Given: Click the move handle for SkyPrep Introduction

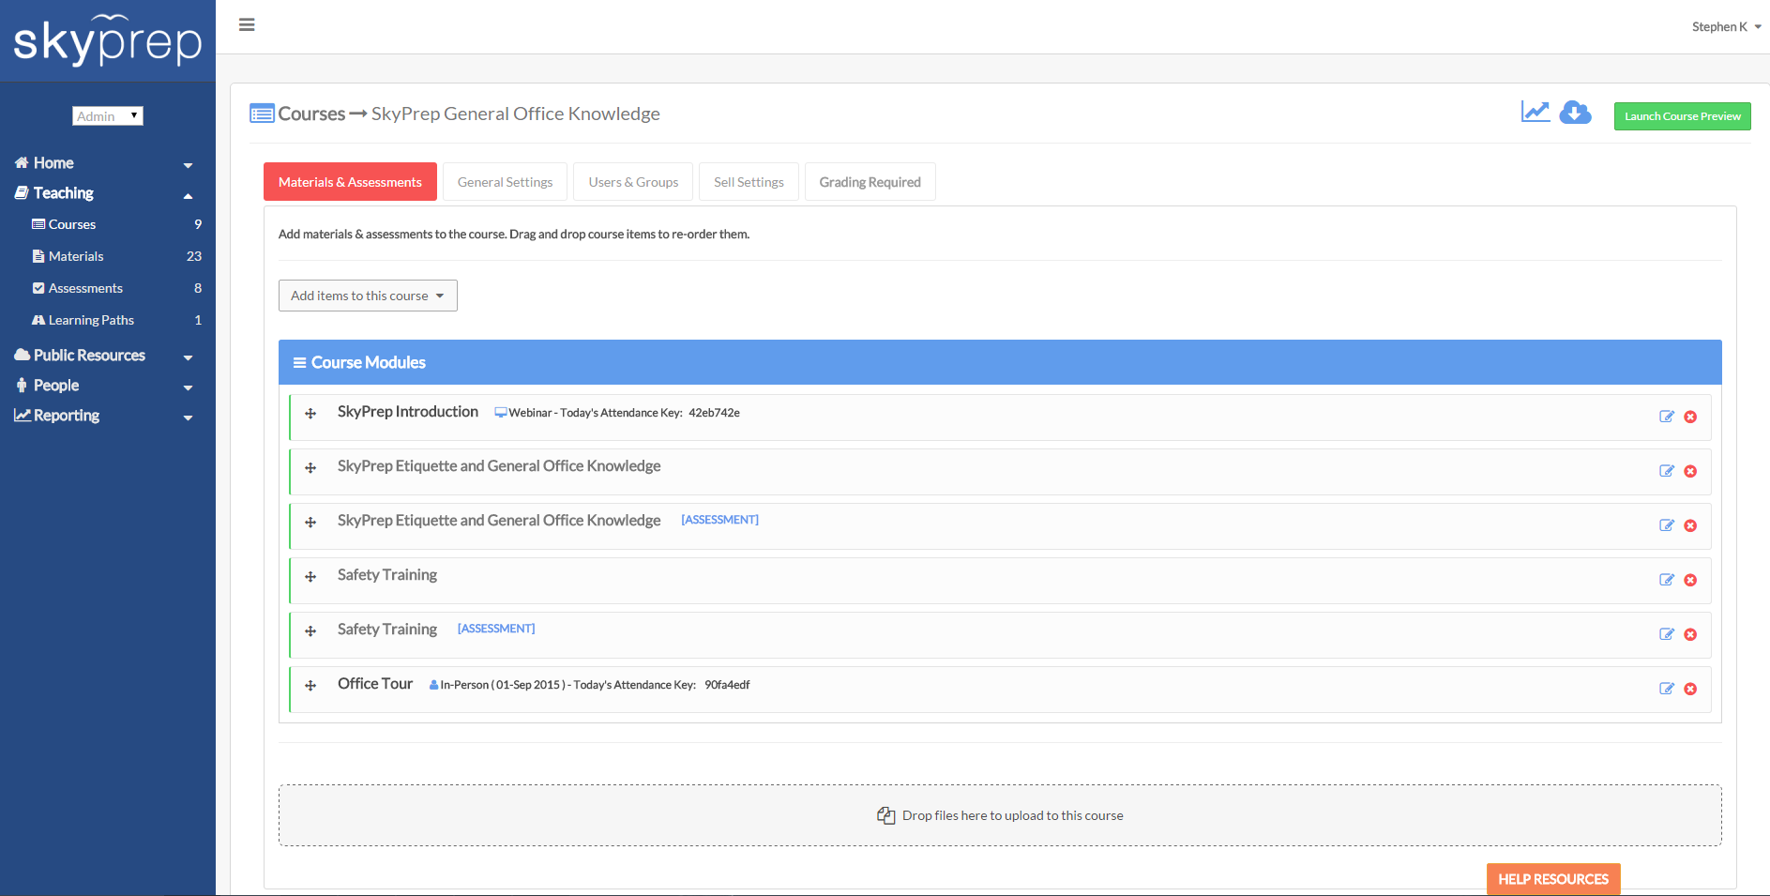Looking at the screenshot, I should click(x=310, y=414).
